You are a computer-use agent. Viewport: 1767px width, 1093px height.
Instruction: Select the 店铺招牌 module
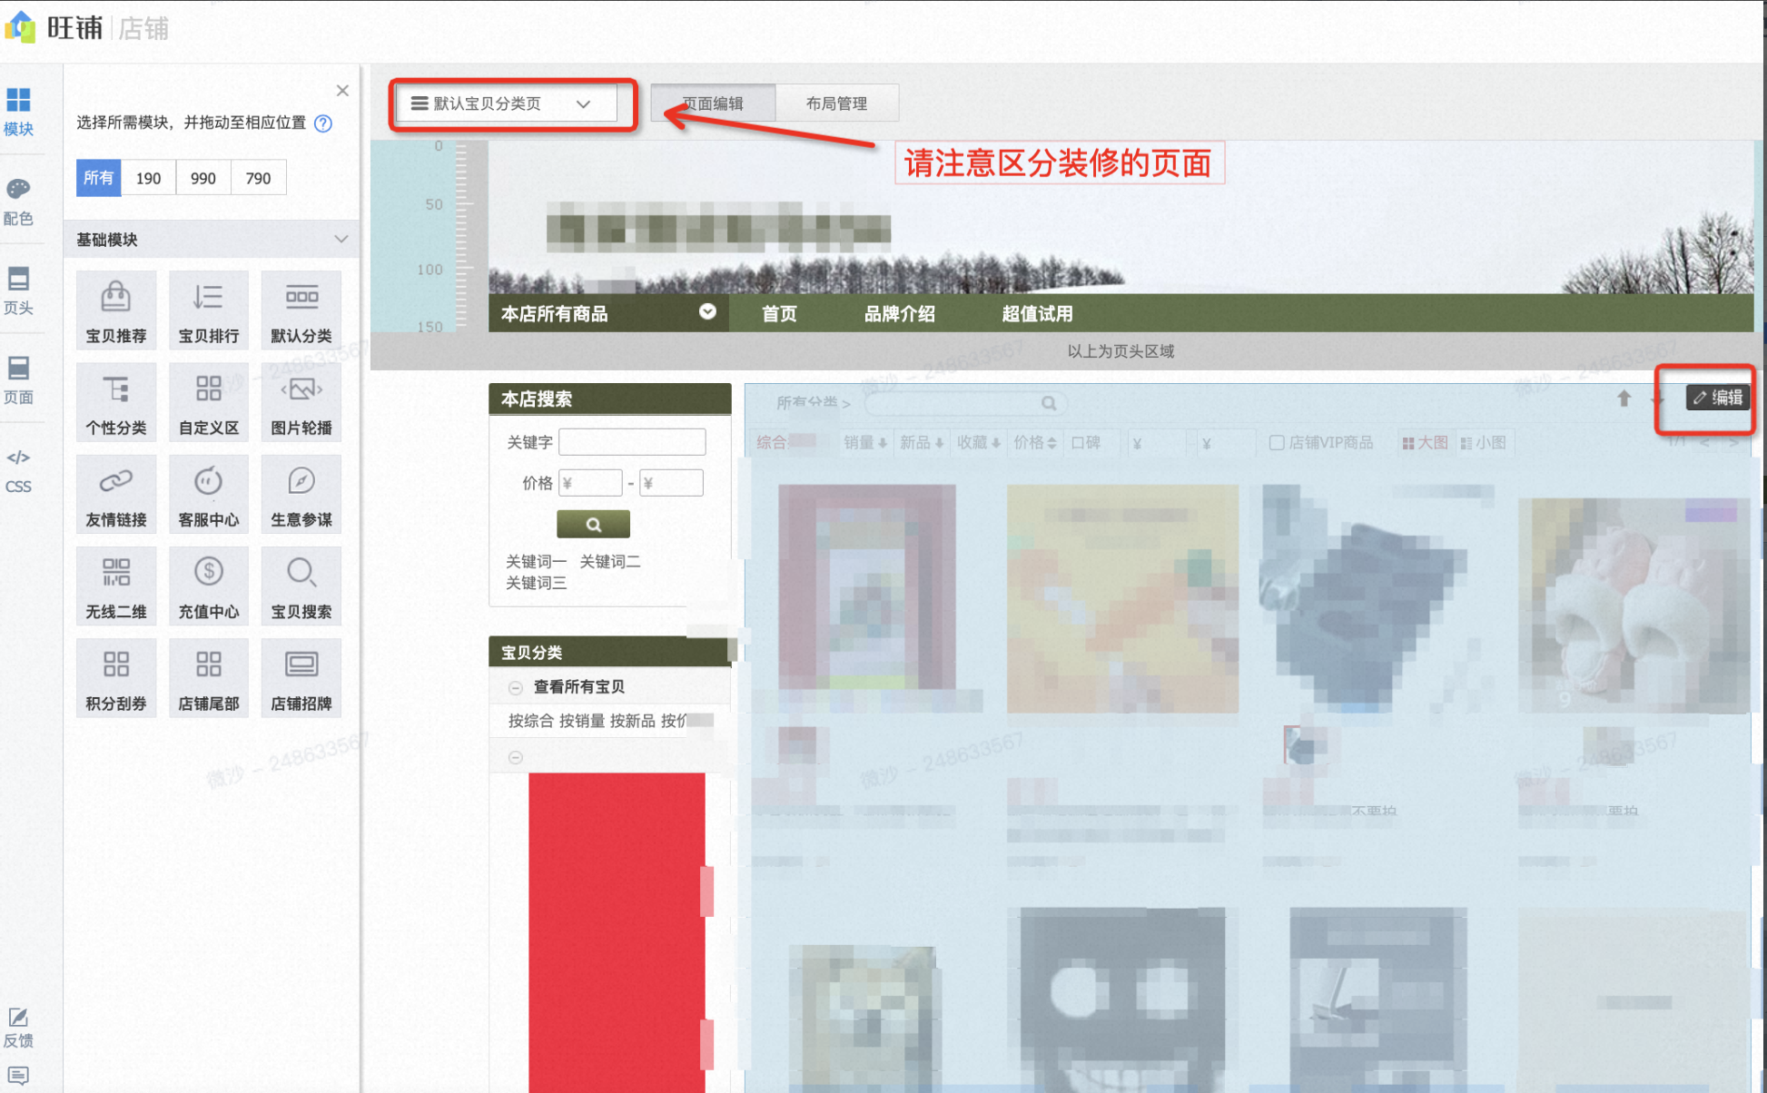click(x=301, y=677)
